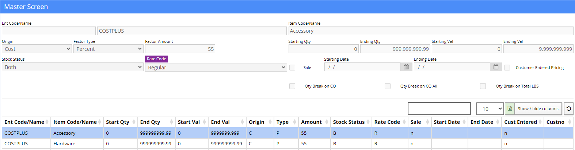The height and width of the screenshot is (150, 575).
Task: Toggle Qty Break on Total LBS
Action: 483,86
